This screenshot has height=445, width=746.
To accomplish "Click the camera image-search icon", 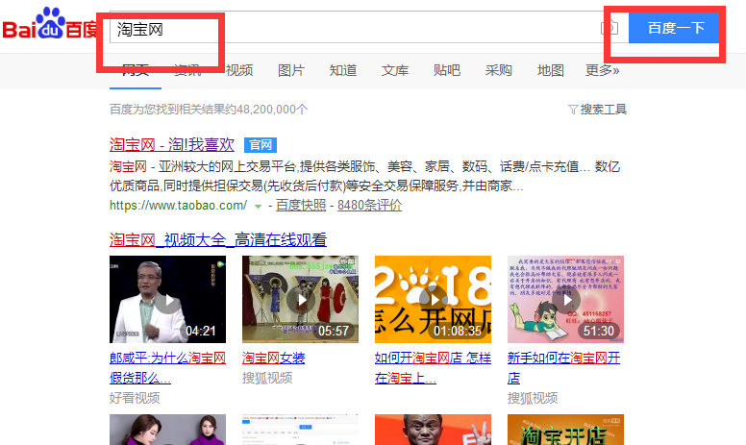I will pyautogui.click(x=609, y=28).
